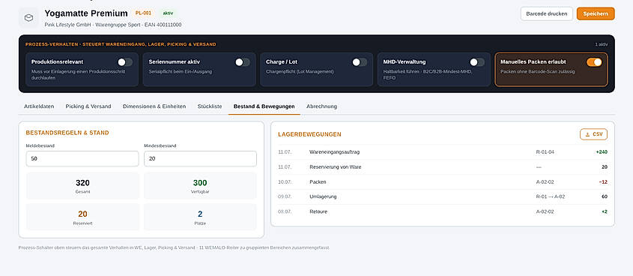Screen dimensions: 633x276
Task: Click the +2 quantity value
Action: coord(605,211)
